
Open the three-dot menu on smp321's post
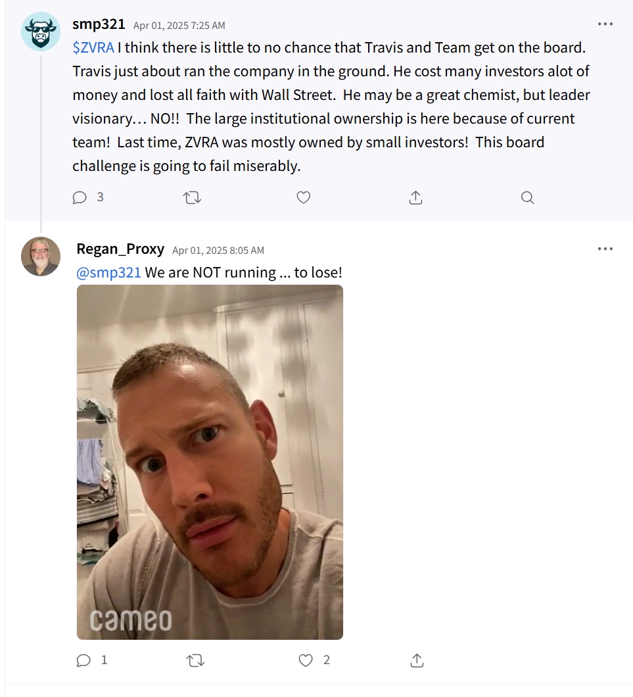pos(605,24)
